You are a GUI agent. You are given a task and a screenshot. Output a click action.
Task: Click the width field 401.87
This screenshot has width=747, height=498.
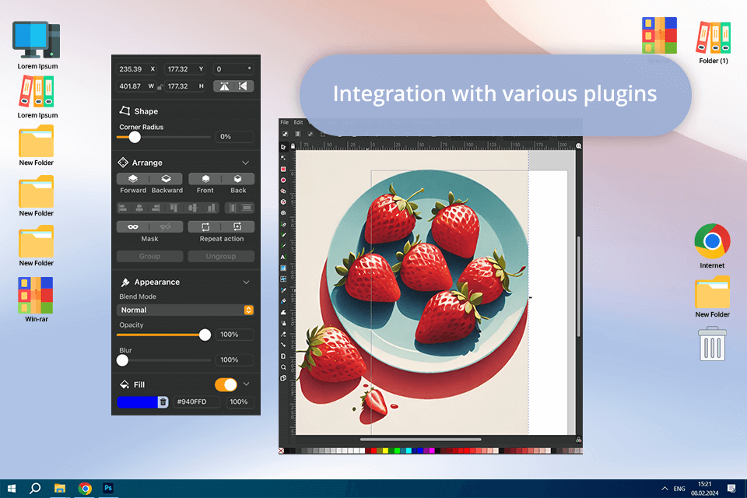(137, 86)
